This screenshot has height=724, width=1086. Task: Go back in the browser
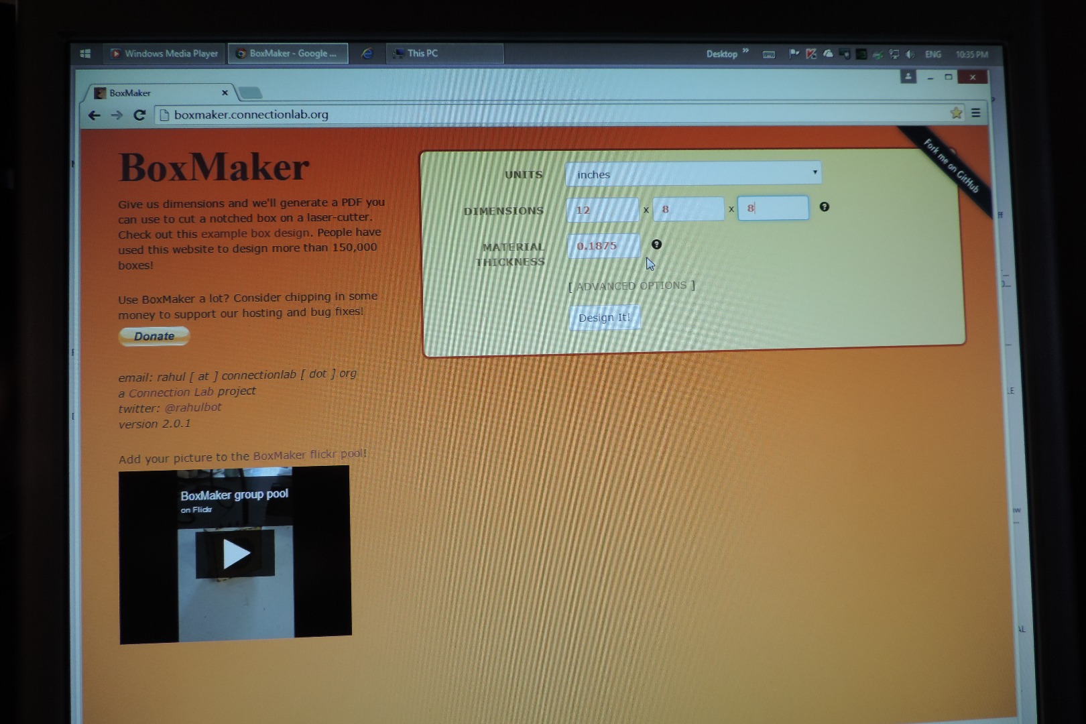tap(95, 115)
